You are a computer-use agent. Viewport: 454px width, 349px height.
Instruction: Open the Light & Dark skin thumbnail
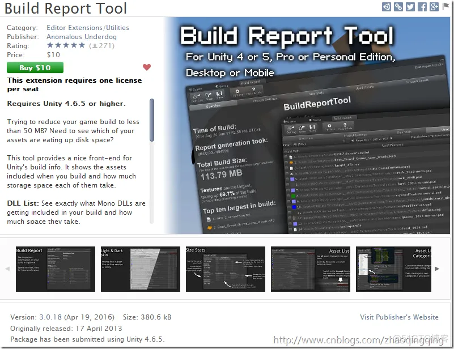tap(141, 269)
